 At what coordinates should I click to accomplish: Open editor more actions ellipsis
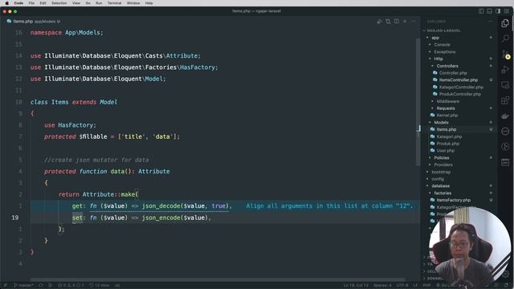tap(414, 22)
